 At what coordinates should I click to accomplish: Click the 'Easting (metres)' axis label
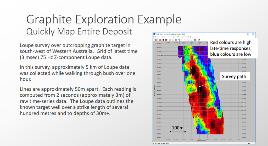tap(201, 141)
